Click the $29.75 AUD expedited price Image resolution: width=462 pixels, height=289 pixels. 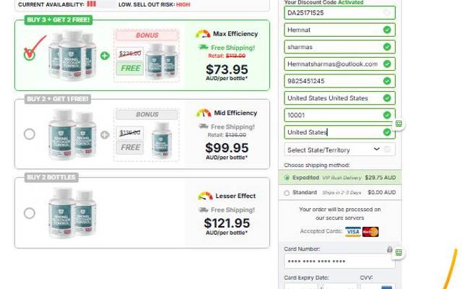click(380, 178)
